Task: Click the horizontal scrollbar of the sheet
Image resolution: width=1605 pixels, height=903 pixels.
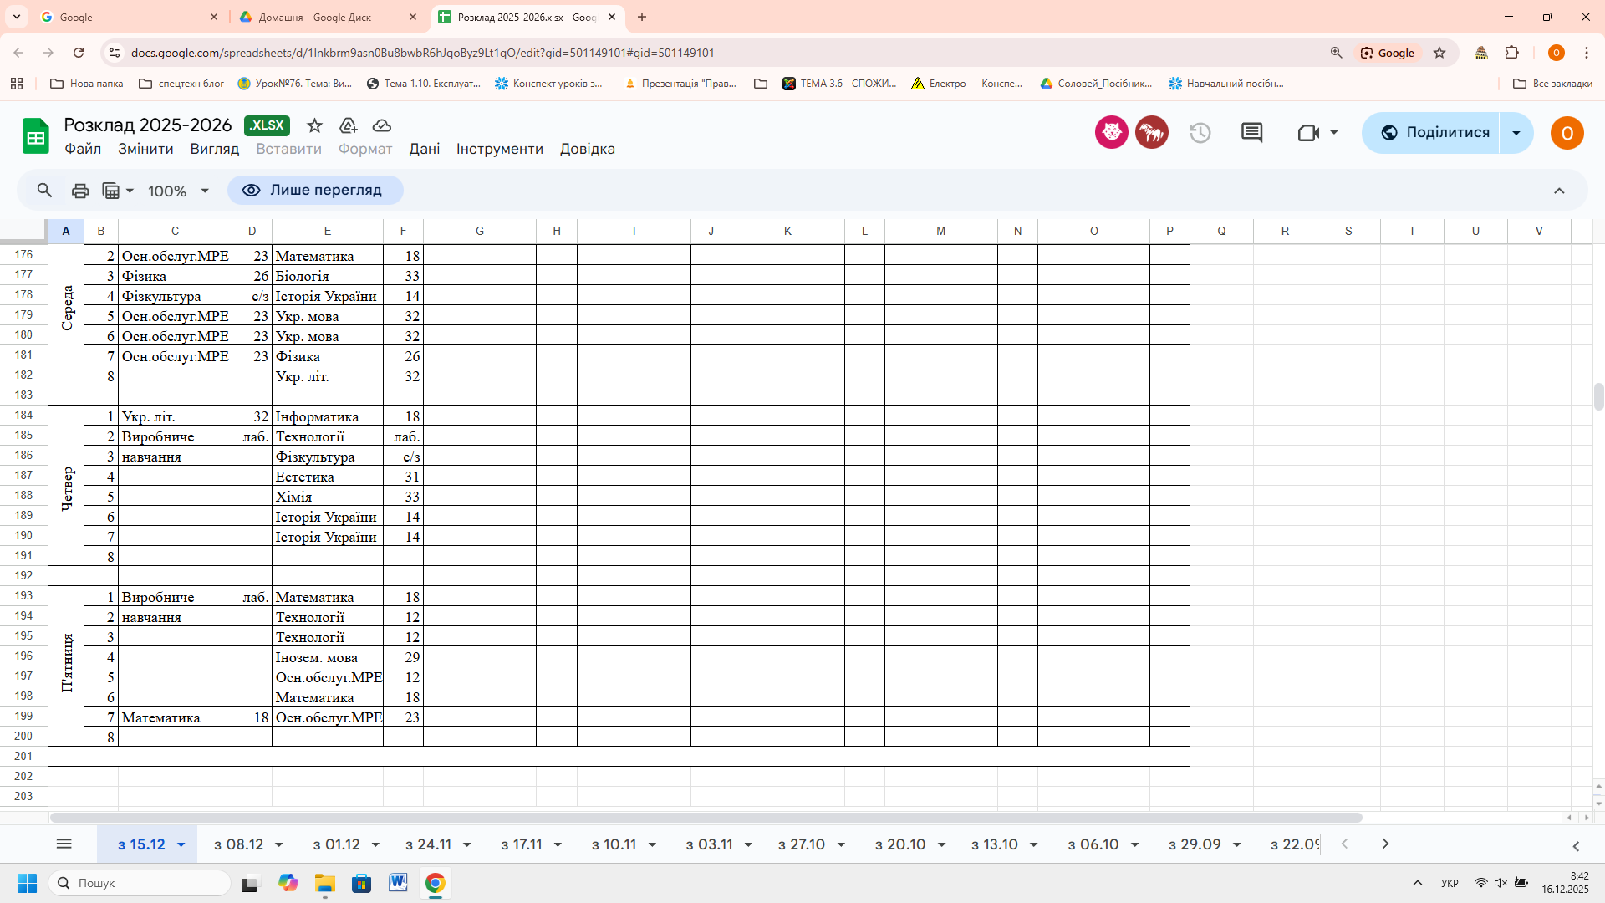Action: (x=706, y=817)
